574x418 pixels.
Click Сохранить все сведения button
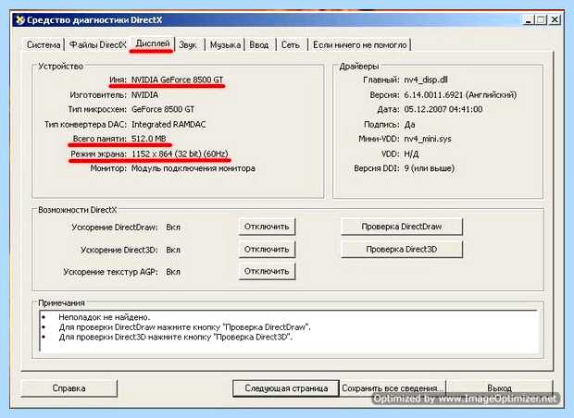[393, 388]
